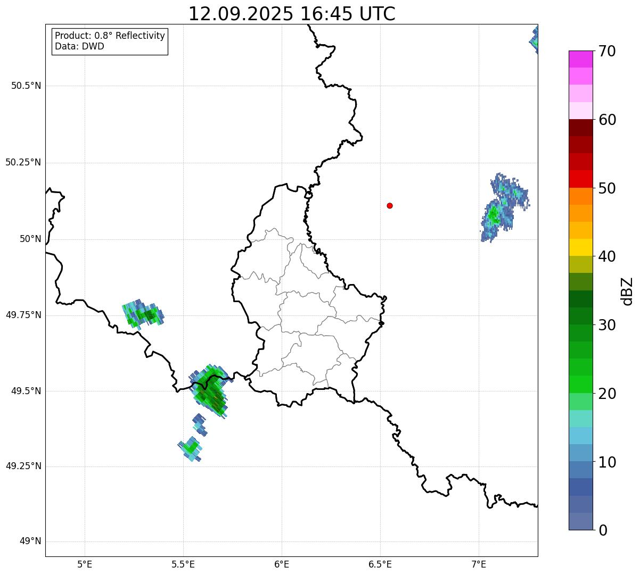Click the large green radar echo near 5.6°E 49.5°N
The image size is (640, 575).
point(210,391)
